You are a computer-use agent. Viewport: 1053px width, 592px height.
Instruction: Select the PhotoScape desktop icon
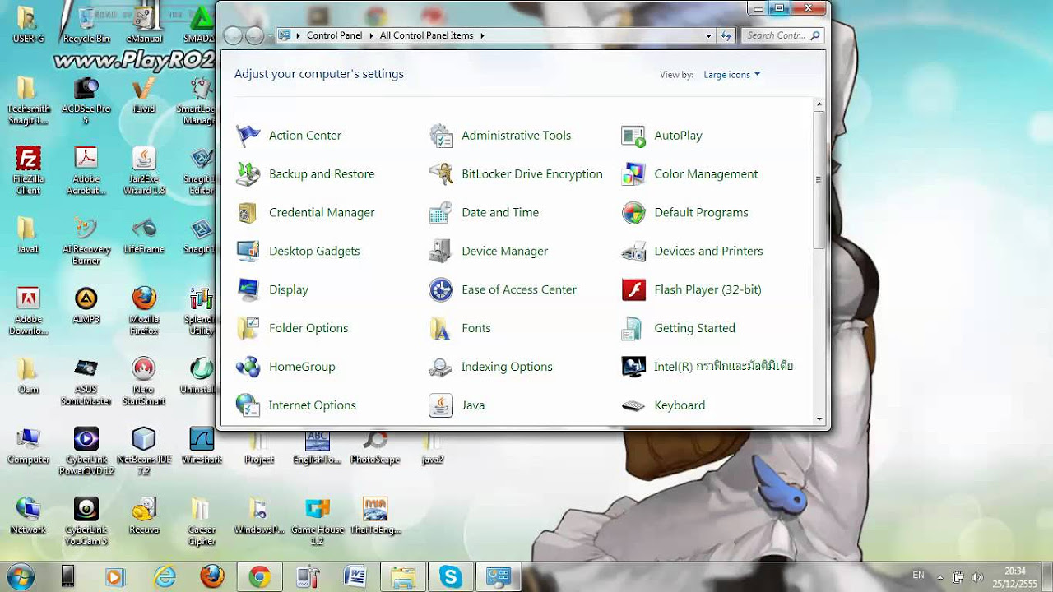[x=375, y=446]
